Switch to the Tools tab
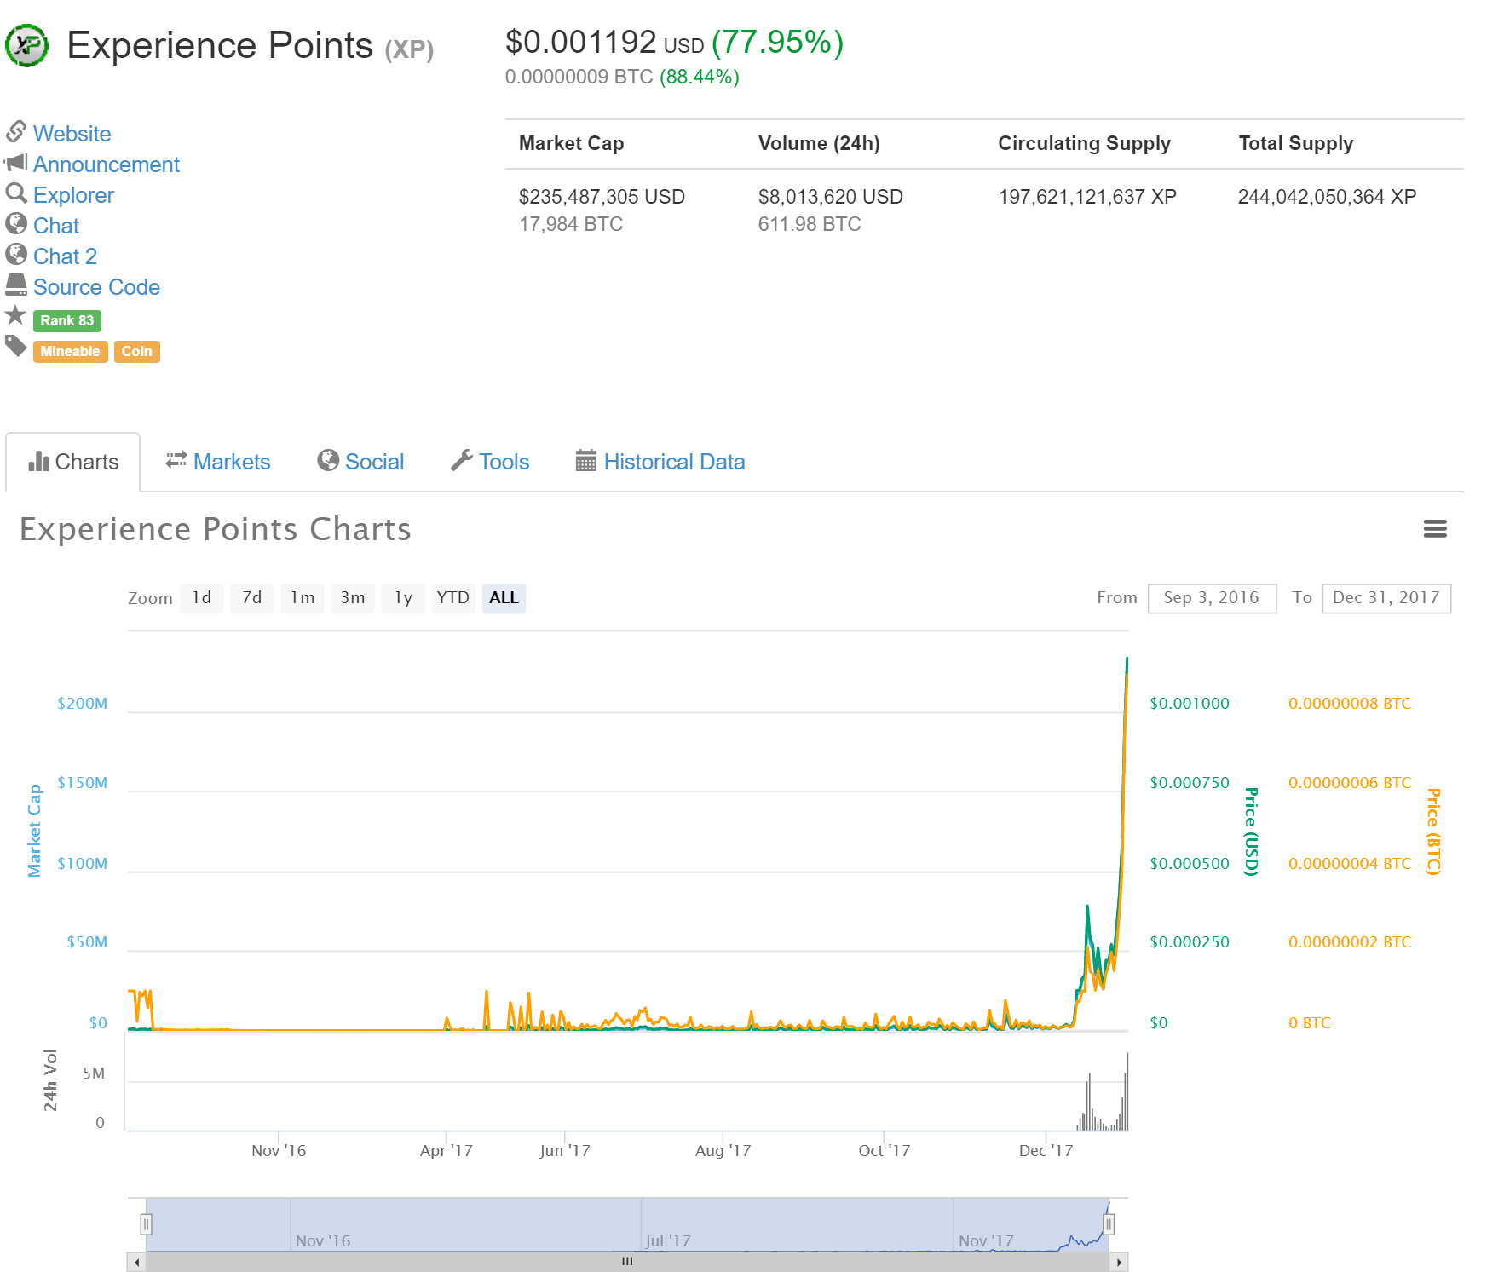The image size is (1504, 1272). (490, 462)
